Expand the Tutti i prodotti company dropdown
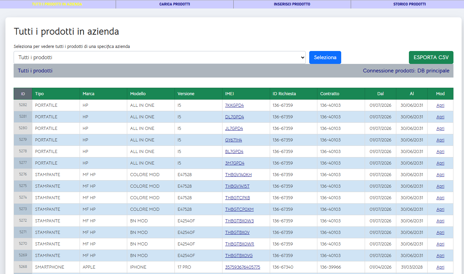The height and width of the screenshot is (274, 464). click(160, 57)
